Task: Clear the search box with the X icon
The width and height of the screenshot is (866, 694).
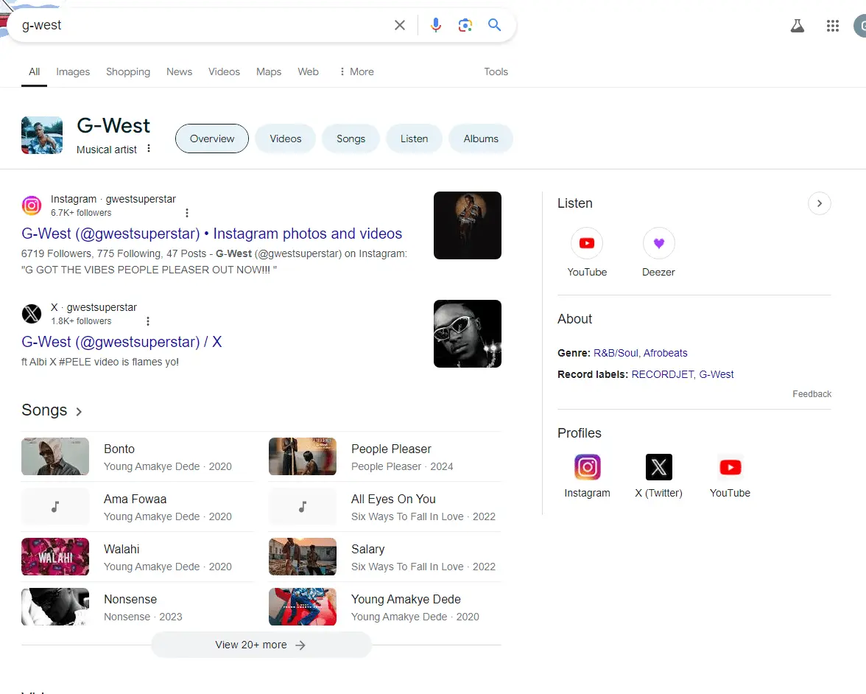Action: [x=399, y=25]
